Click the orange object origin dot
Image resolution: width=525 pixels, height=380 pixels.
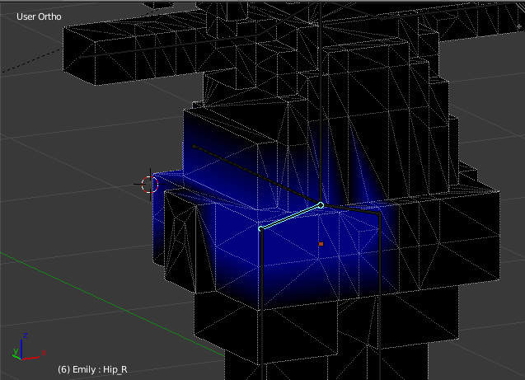[321, 244]
